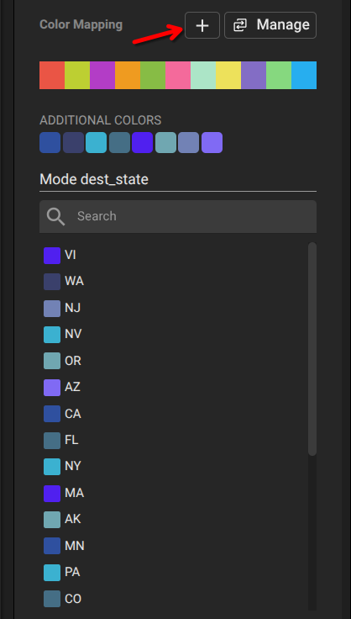Open the Manage color mappings button

pyautogui.click(x=270, y=25)
